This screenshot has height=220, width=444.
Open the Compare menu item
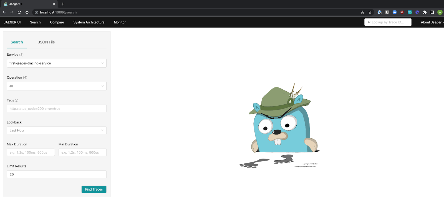(x=57, y=22)
